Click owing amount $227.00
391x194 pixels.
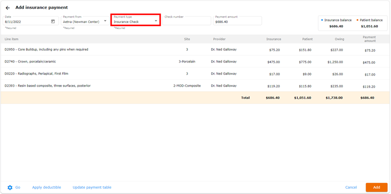click(337, 50)
